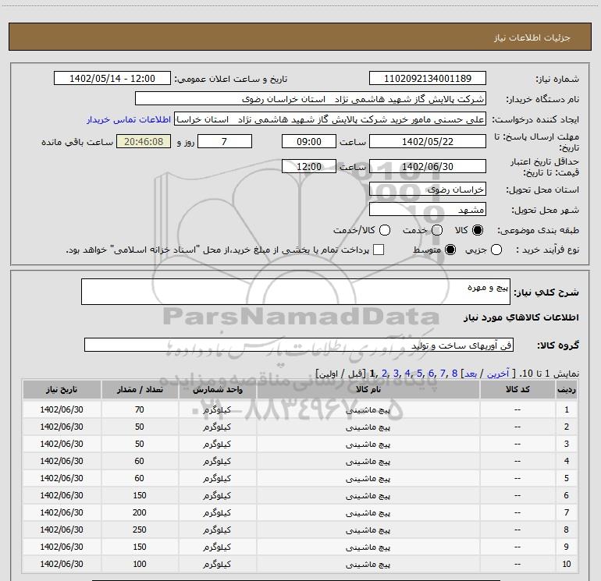Click the جزئیات اطلاعات نیاز header bar

300,37
